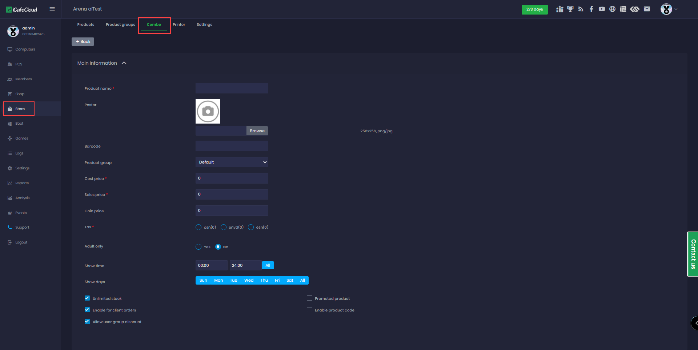
Task: Open the Product group dropdown
Action: [232, 162]
